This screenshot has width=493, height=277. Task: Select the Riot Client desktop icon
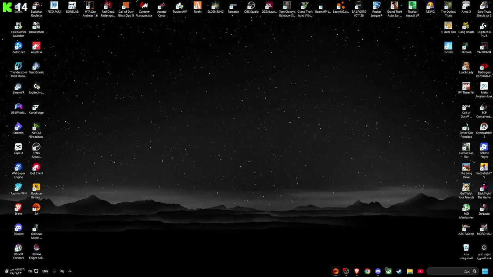tap(36, 169)
